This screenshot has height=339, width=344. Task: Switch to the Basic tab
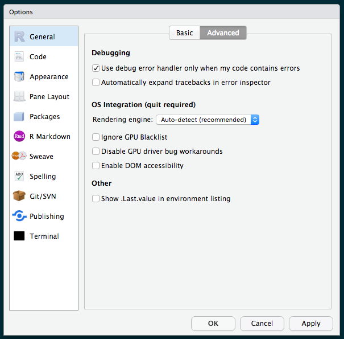[x=184, y=32]
